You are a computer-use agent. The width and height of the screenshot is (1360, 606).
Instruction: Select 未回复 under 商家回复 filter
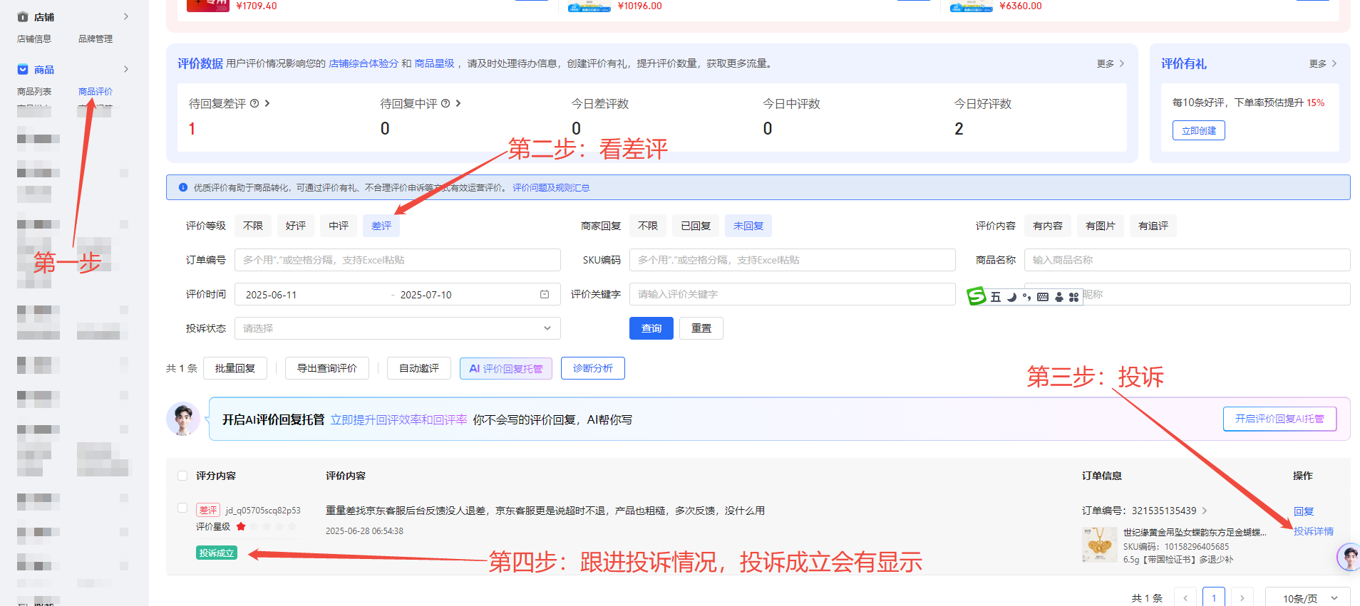coord(748,226)
